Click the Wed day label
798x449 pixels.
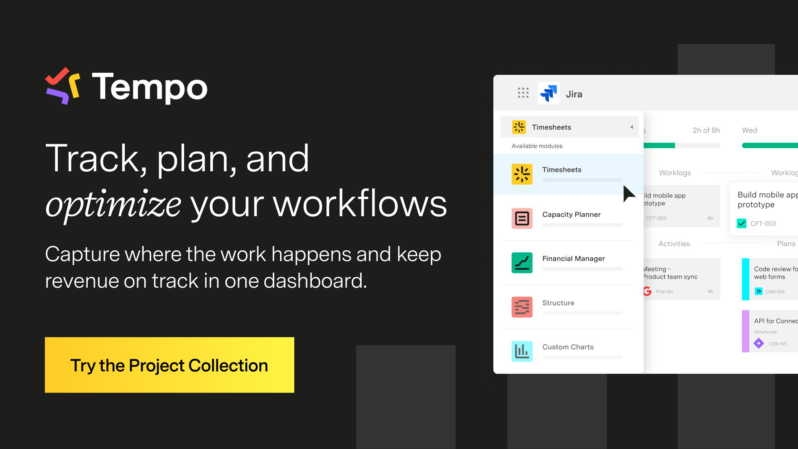749,130
